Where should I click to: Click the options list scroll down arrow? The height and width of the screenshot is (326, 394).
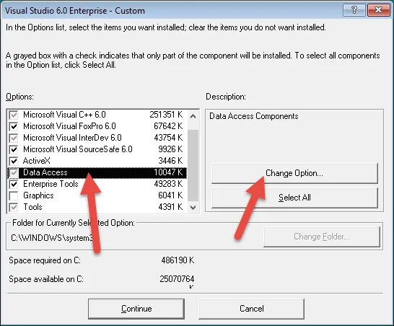coord(193,208)
